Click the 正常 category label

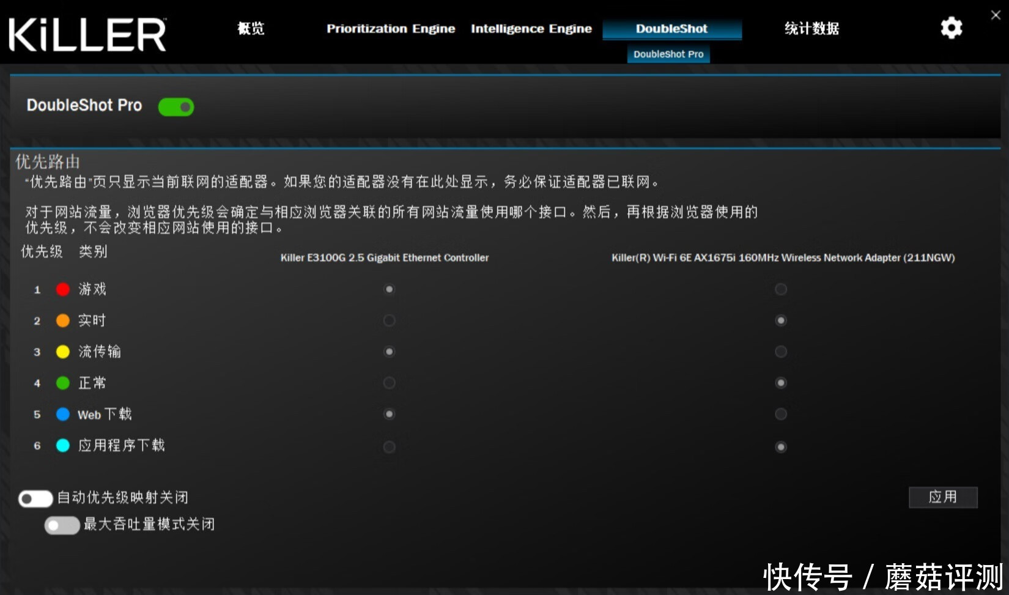click(x=92, y=383)
